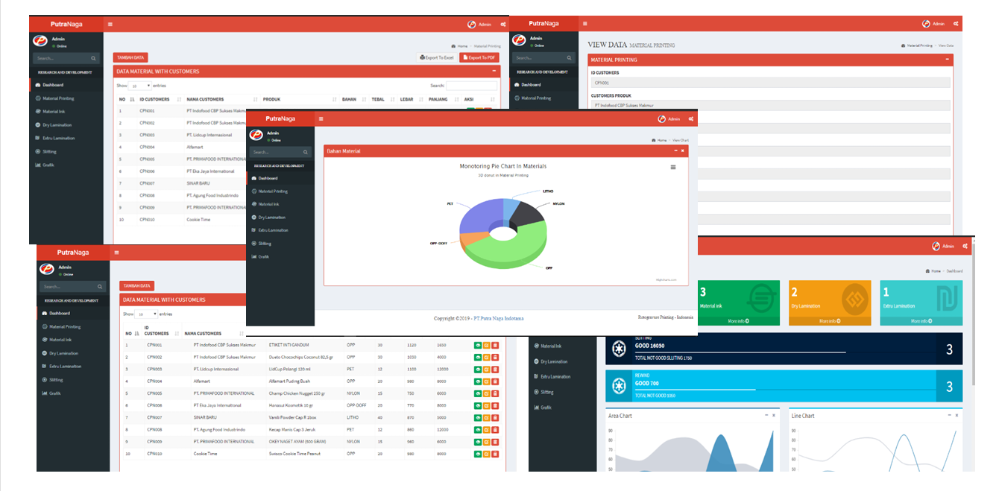Click the snowflake icon on the dark Slitting bar
This screenshot has width=999, height=491.
coord(618,349)
